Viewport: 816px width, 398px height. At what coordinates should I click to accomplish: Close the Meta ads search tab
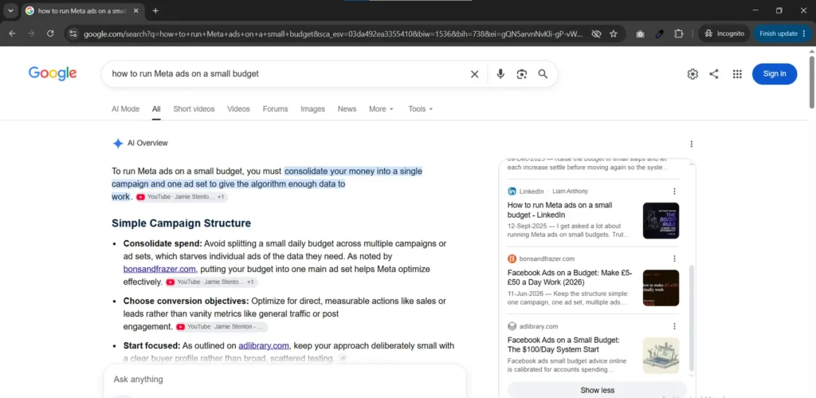point(135,10)
